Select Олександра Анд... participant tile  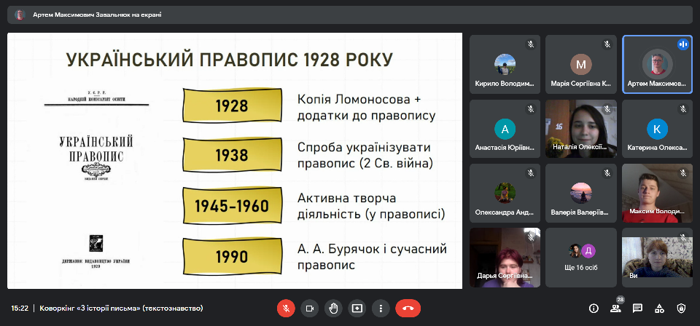(505, 194)
